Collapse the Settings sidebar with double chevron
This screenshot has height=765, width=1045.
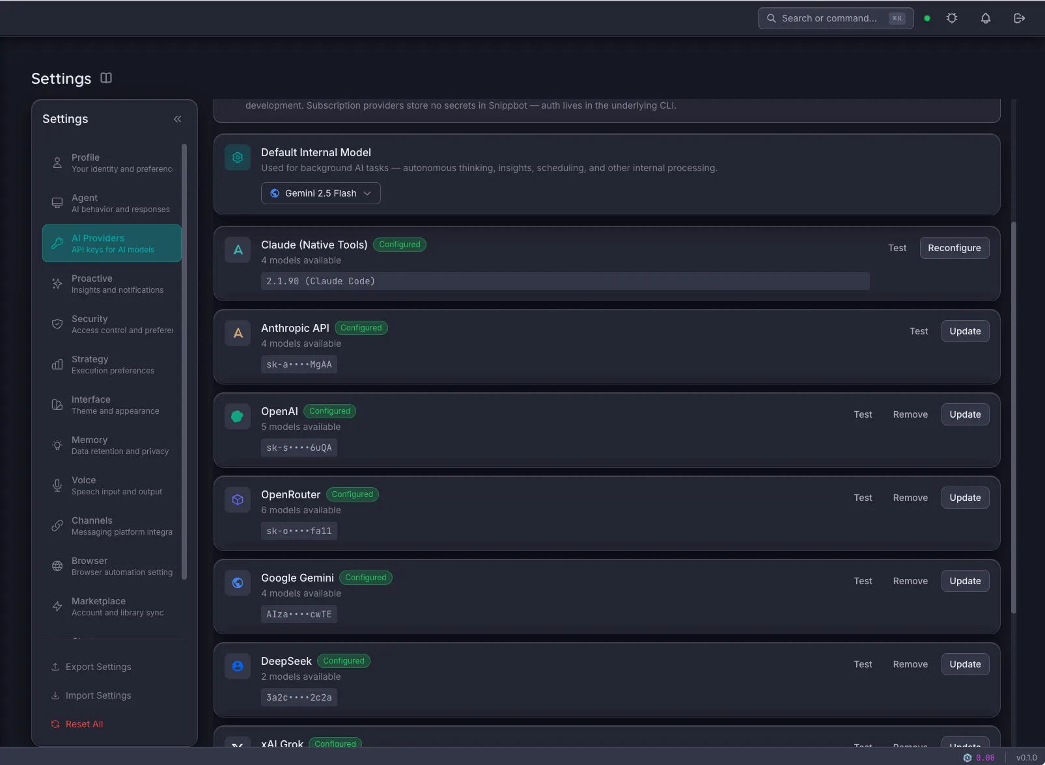pos(177,119)
